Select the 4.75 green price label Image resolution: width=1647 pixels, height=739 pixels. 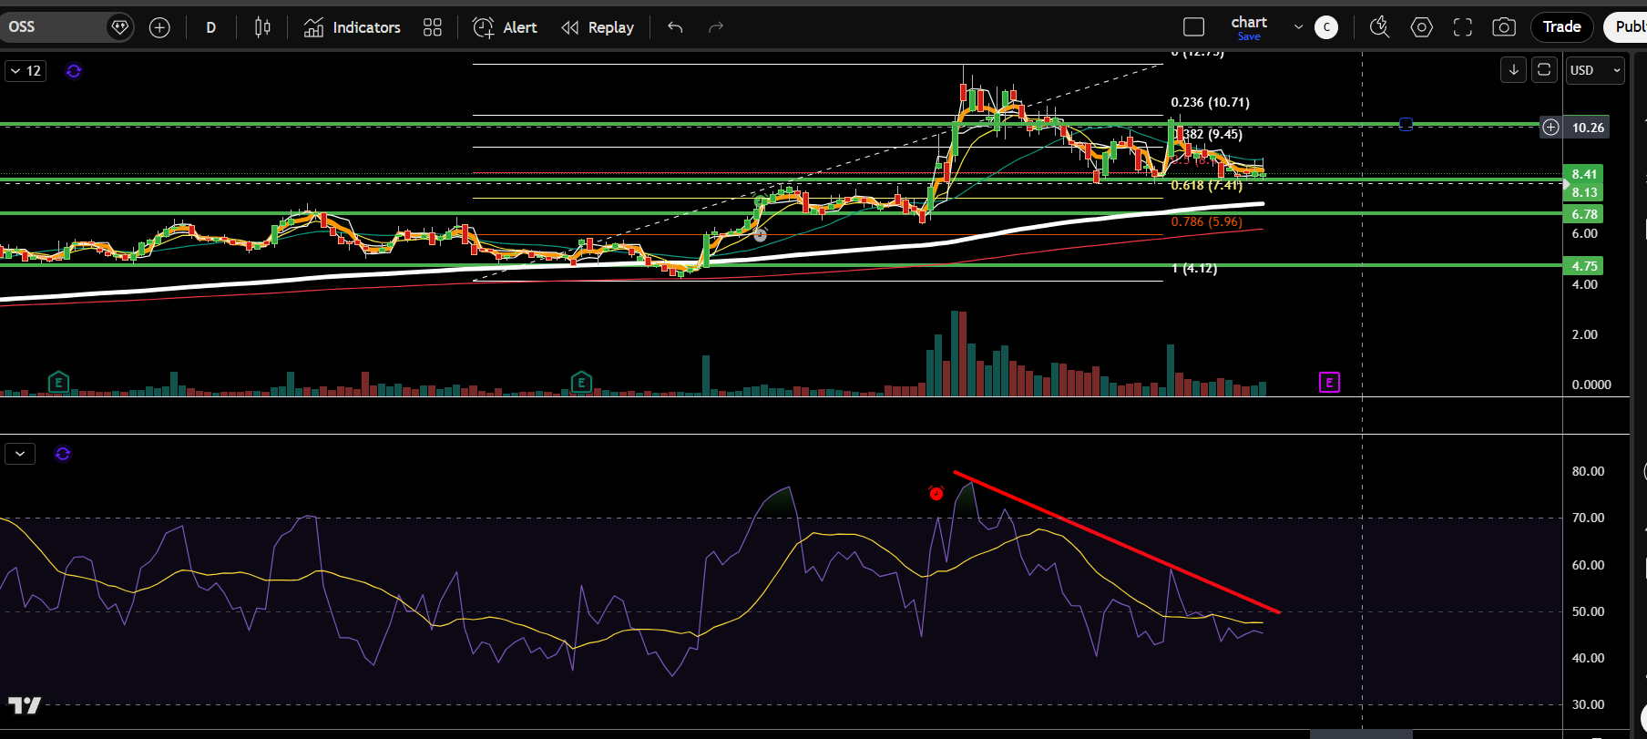pyautogui.click(x=1584, y=266)
